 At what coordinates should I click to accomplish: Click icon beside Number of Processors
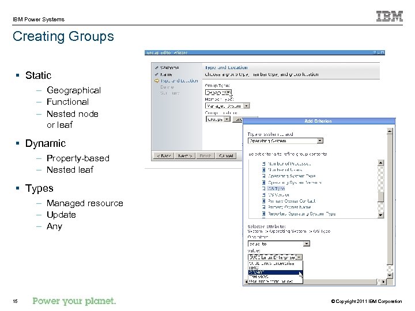[x=263, y=164]
